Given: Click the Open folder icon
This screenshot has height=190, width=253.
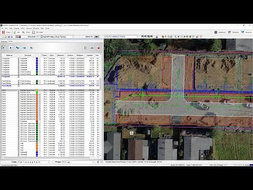Looking at the screenshot, I should (6, 36).
